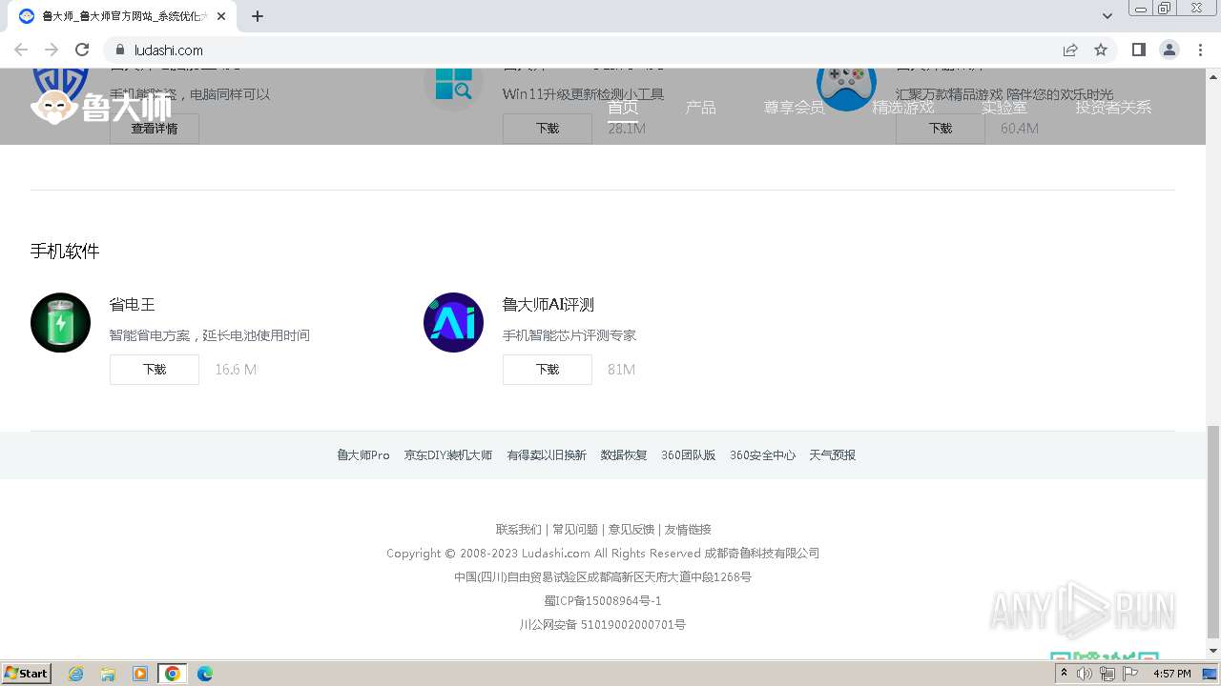Close the 鲁大师 browser tab
Screen dimensions: 1221x686
coord(221,16)
